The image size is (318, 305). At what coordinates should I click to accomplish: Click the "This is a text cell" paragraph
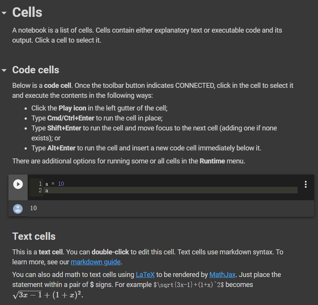[x=132, y=252]
